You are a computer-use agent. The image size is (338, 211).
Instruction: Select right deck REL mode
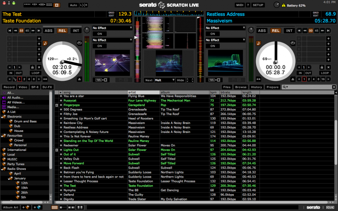(x=276, y=31)
